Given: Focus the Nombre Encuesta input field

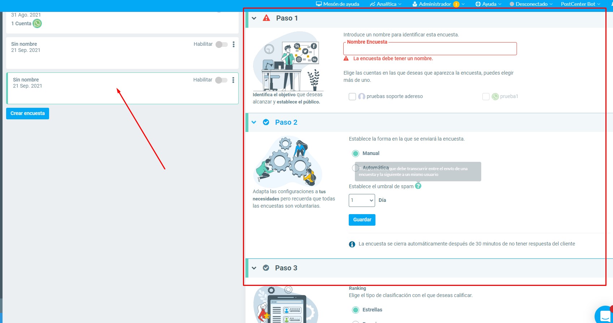Looking at the screenshot, I should pos(430,49).
